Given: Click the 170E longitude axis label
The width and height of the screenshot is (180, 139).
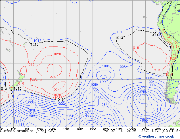Looking at the screenshot, I should (14, 129).
